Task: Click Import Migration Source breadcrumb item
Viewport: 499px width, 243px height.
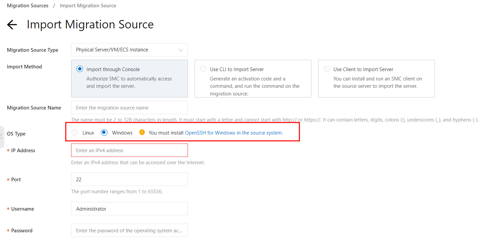Action: point(88,6)
